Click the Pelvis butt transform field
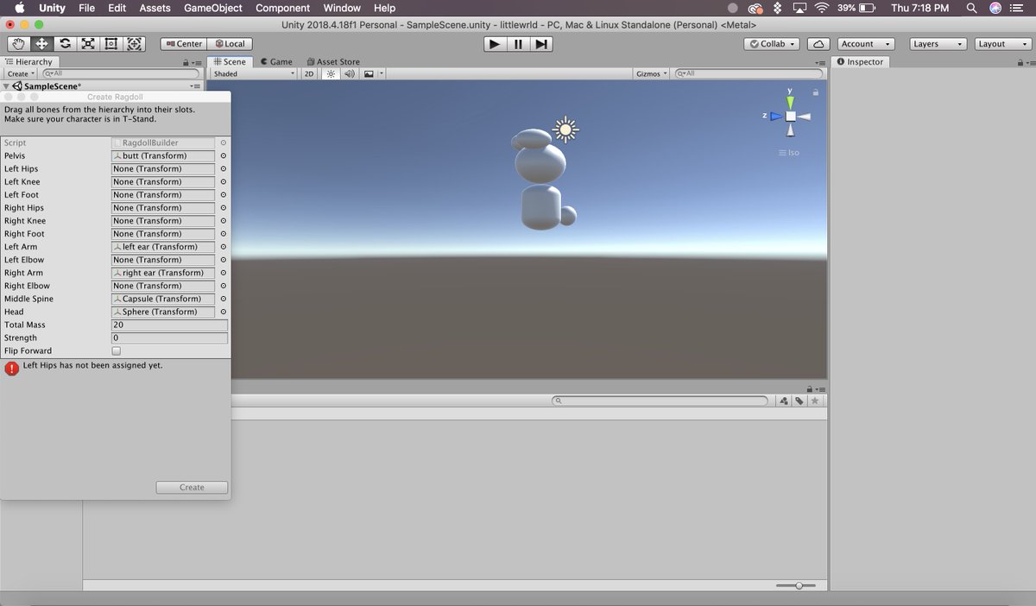Viewport: 1036px width, 606px height. (163, 156)
